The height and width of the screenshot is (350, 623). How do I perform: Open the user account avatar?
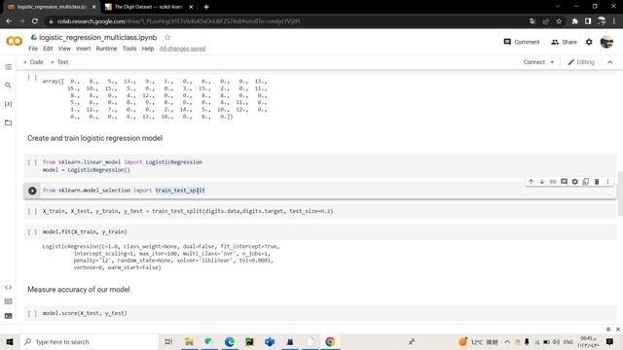[x=606, y=42]
